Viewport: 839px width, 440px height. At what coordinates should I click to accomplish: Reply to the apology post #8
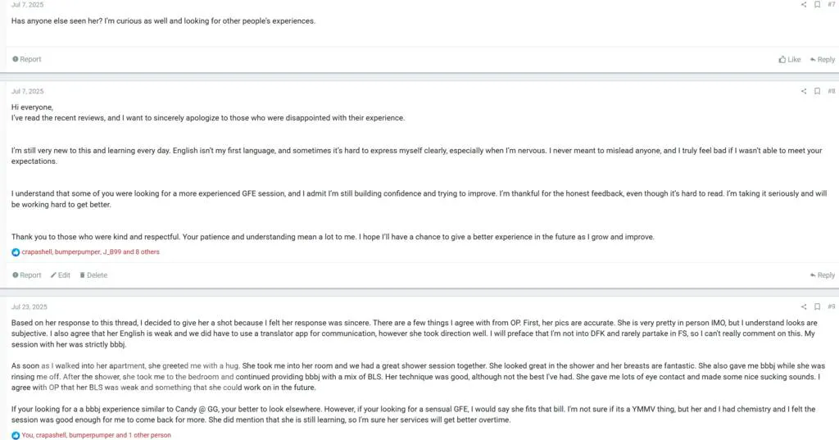822,275
